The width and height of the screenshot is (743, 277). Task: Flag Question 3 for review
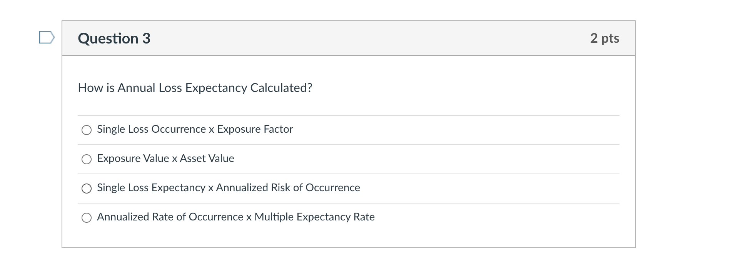point(47,38)
